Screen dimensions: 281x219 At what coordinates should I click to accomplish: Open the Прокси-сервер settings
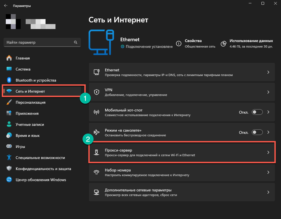pos(182,152)
